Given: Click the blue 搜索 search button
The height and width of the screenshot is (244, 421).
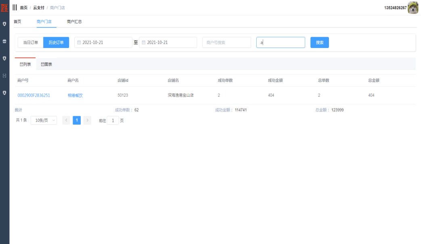Looking at the screenshot, I should point(319,42).
